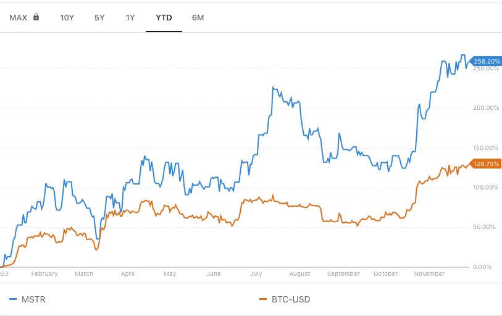The width and height of the screenshot is (502, 316).
Task: Click the orange BTC-USD legend color swatch
Action: point(263,299)
